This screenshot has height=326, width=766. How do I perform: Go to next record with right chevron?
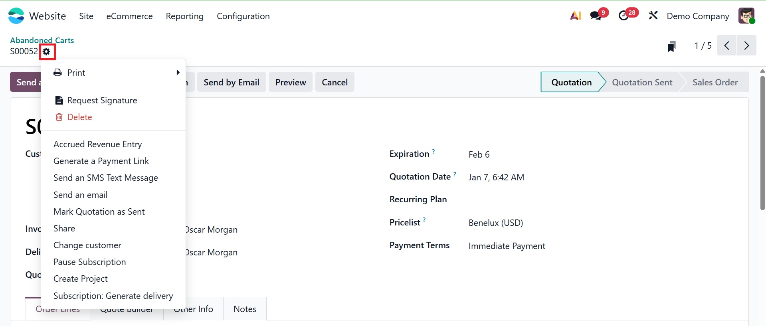(746, 45)
